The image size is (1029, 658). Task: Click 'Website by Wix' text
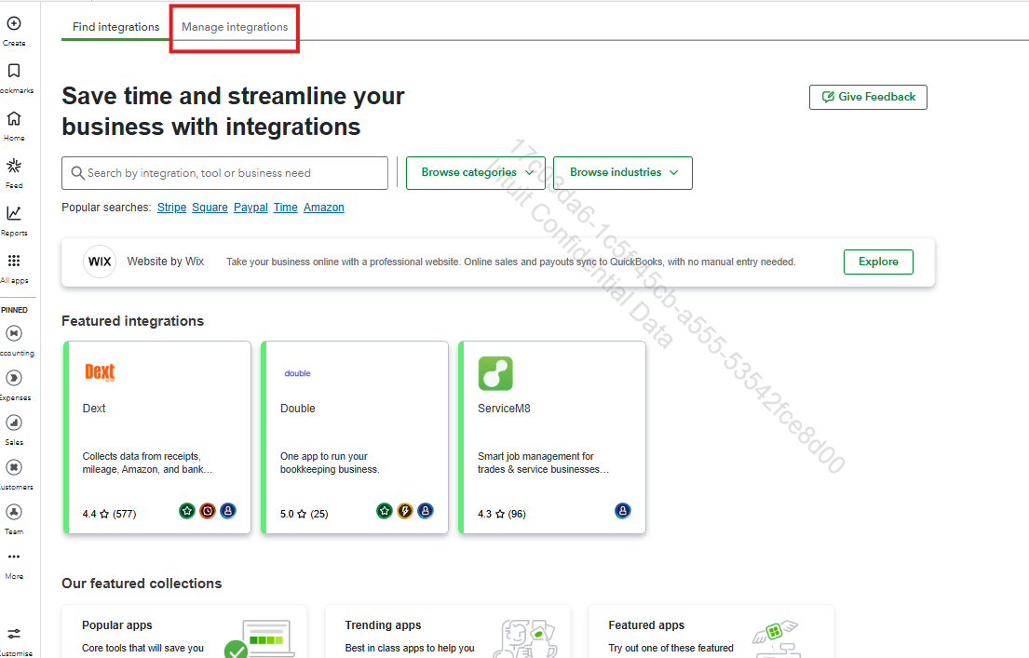(166, 262)
